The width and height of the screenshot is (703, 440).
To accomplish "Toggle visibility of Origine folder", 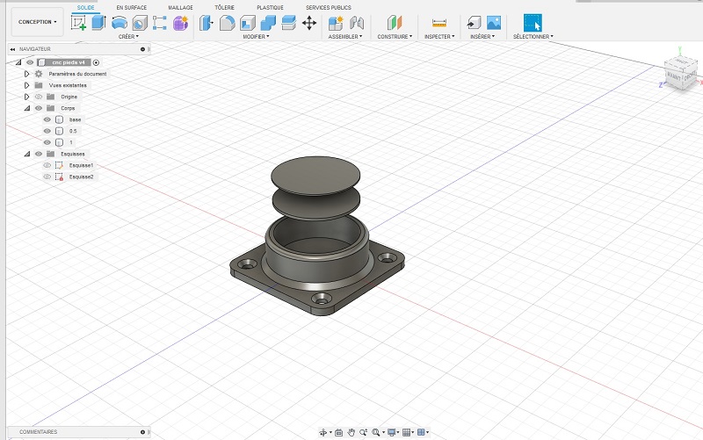I will pyautogui.click(x=39, y=97).
